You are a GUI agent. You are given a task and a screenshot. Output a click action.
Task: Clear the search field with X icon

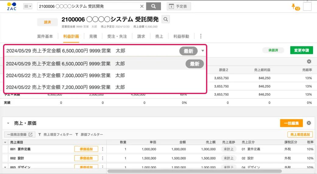coord(142,6)
